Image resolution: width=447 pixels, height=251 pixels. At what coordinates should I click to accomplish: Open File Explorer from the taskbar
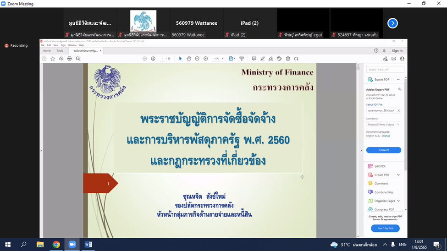(40, 245)
